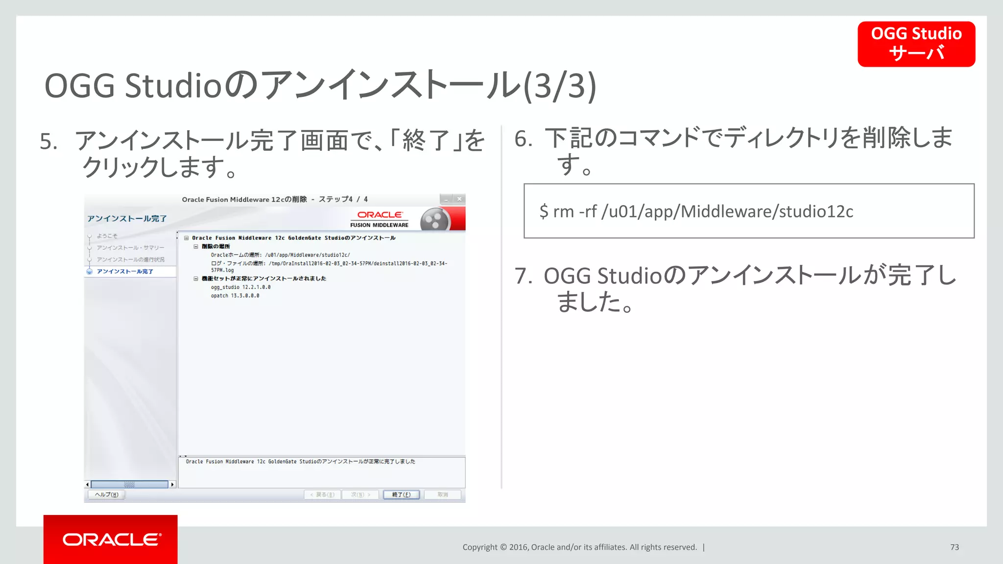The height and width of the screenshot is (564, 1003).
Task: Collapse the 削除の場所 tree node
Action: click(x=196, y=246)
